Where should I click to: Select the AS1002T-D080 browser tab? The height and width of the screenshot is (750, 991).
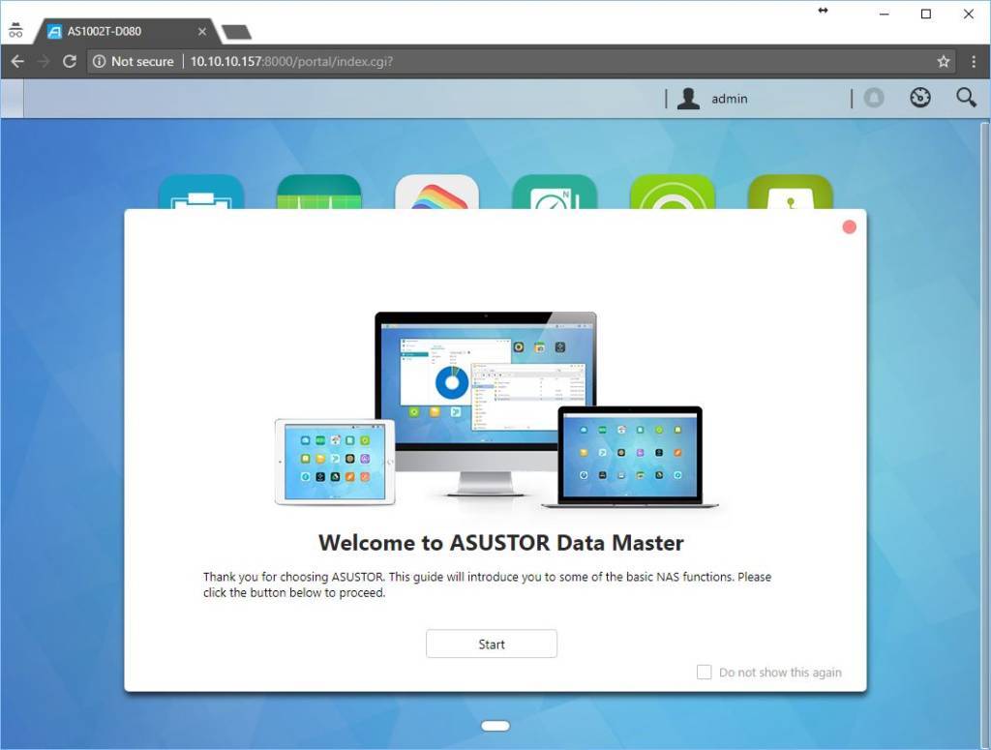pos(127,31)
